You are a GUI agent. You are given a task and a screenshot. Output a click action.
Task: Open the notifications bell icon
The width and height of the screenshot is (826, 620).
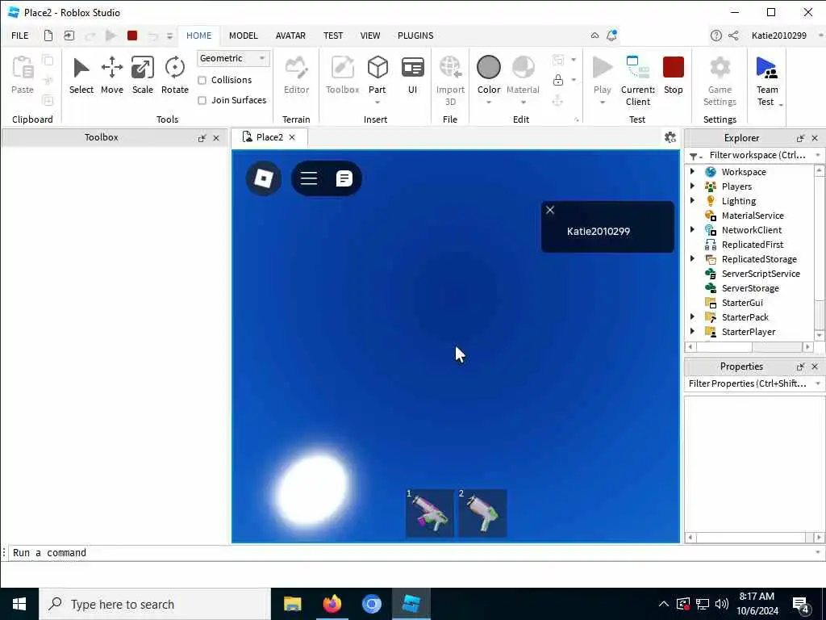pos(611,36)
